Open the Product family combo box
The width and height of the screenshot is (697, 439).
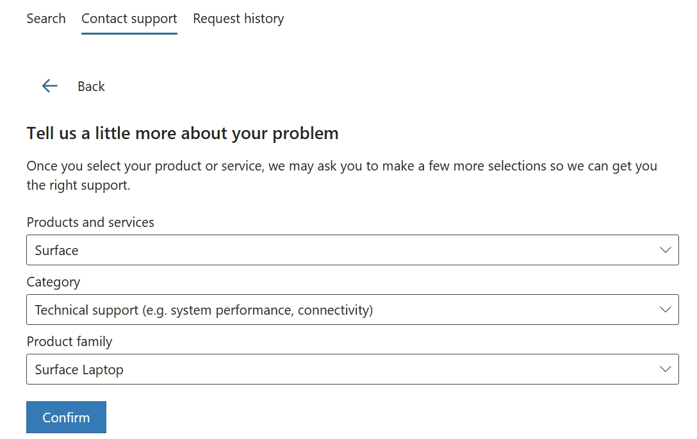352,370
